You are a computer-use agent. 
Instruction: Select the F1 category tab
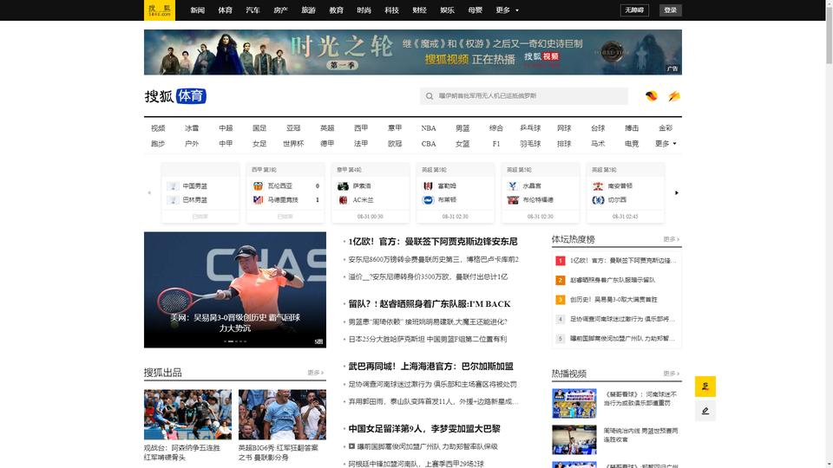click(496, 144)
